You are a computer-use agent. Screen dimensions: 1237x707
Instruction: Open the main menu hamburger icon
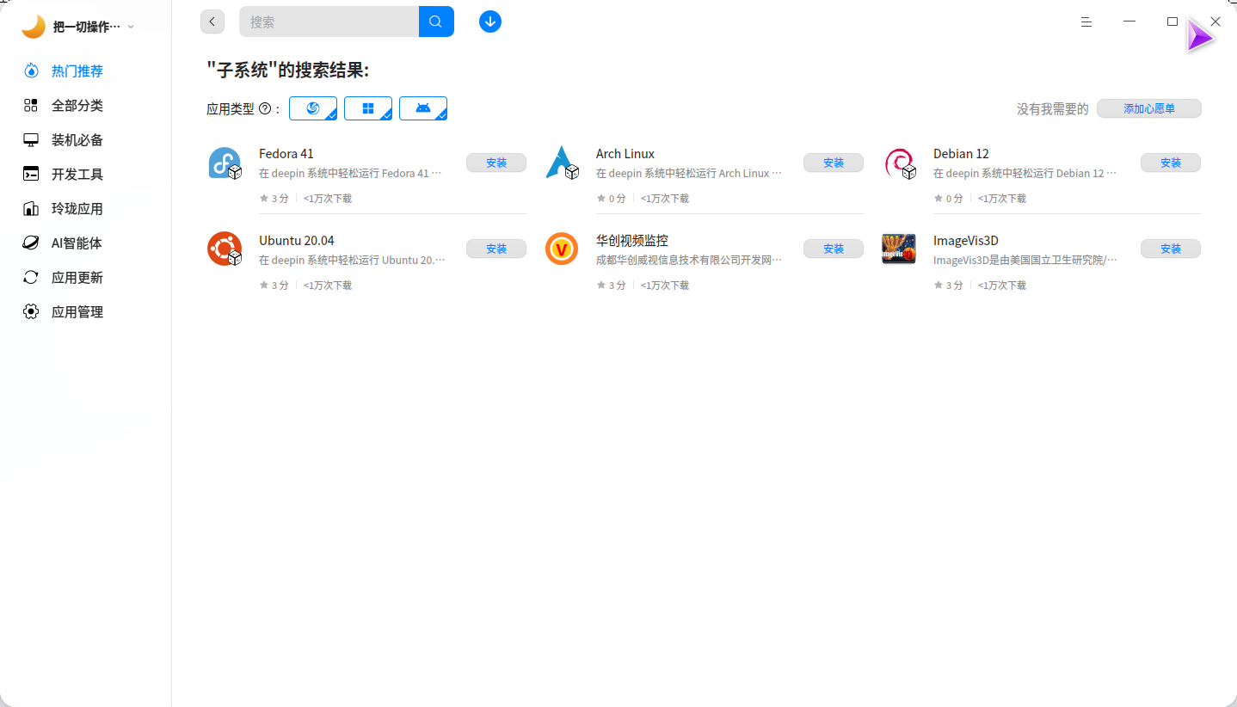click(x=1086, y=22)
